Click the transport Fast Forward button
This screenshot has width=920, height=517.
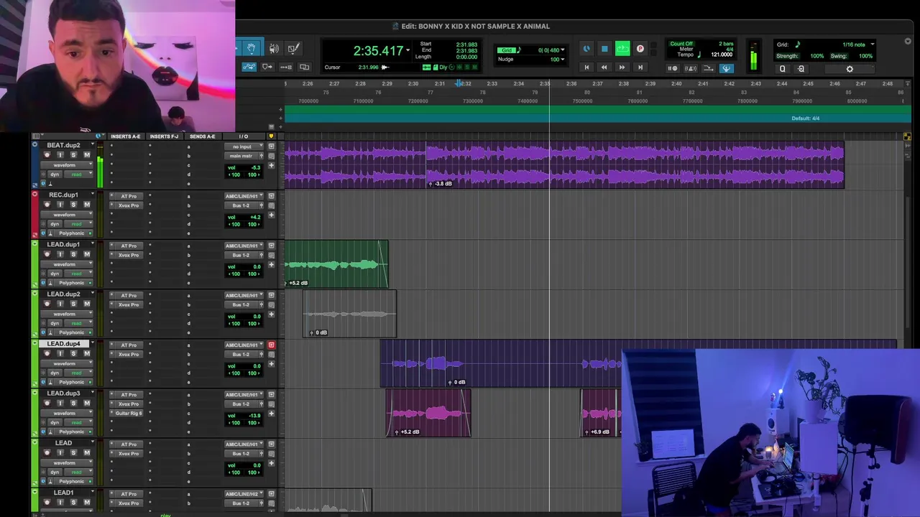click(x=622, y=67)
